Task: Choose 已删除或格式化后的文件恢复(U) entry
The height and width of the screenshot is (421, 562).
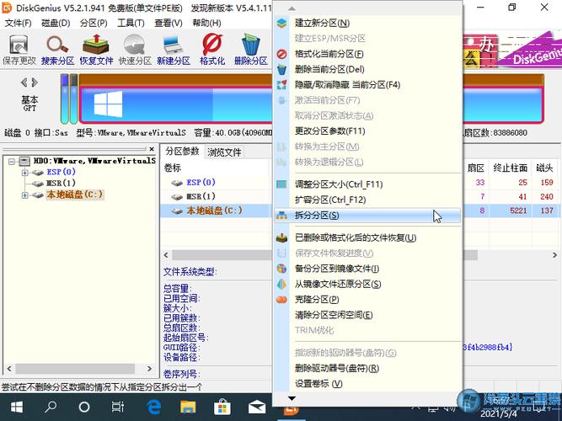Action: click(x=367, y=238)
